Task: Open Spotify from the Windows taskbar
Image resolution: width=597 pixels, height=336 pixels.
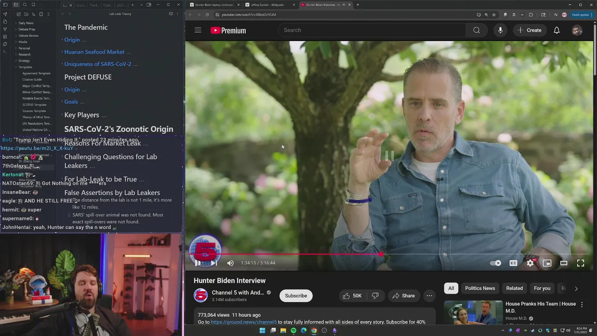Action: [x=293, y=330]
